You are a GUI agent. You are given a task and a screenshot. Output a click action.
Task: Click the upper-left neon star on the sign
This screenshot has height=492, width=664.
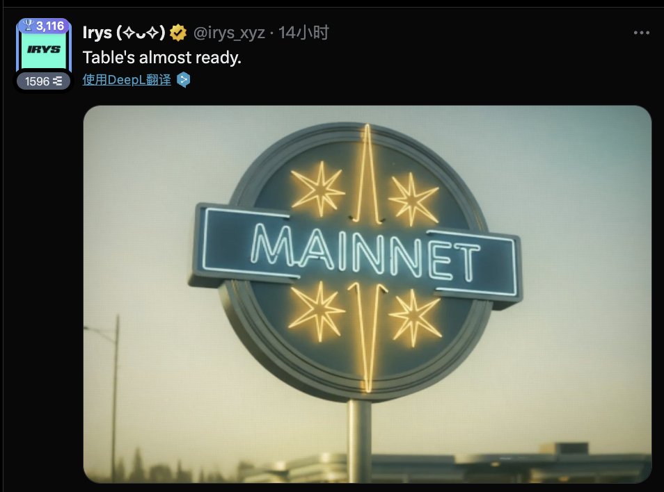[x=317, y=189]
